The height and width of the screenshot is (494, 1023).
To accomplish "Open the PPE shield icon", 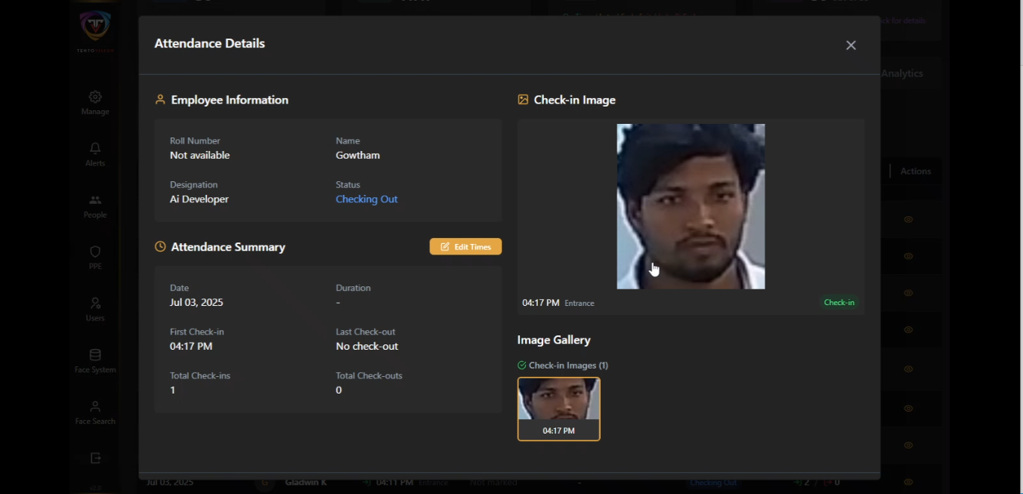I will coord(94,252).
